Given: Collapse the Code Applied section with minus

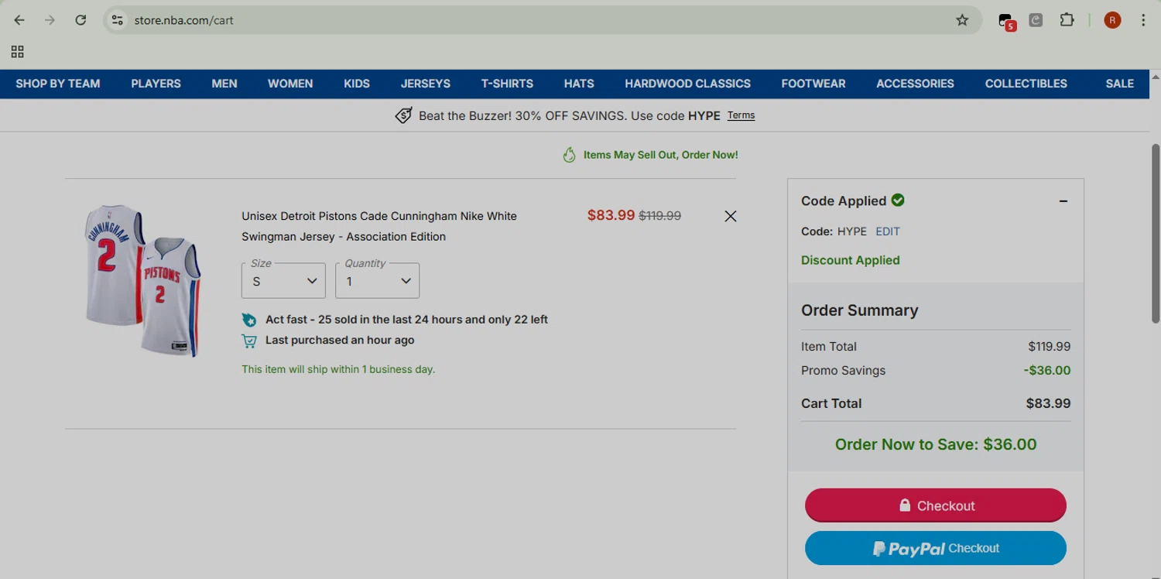Looking at the screenshot, I should (x=1063, y=201).
